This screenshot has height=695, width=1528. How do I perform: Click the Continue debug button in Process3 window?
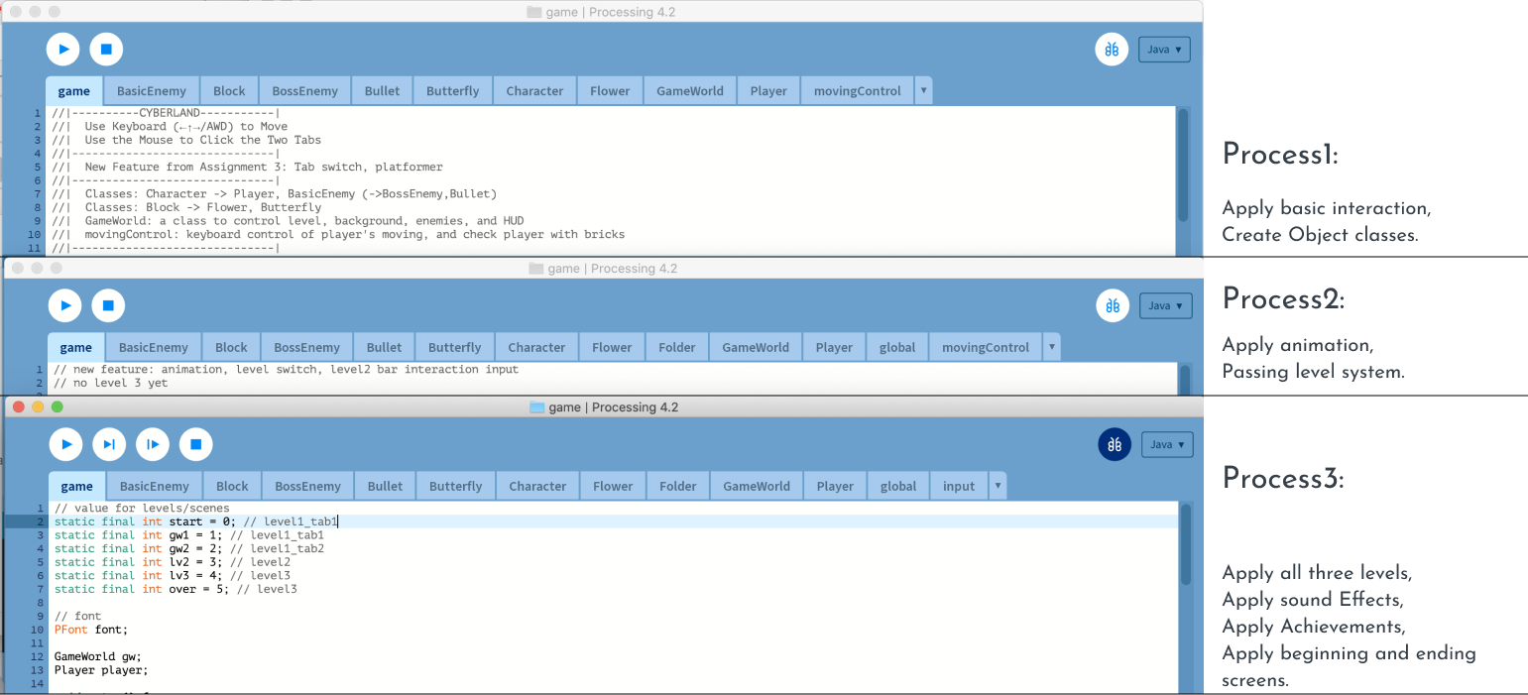tap(153, 444)
